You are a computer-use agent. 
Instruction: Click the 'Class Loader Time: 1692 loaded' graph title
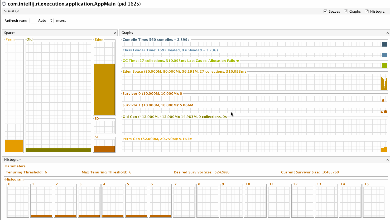(x=170, y=50)
